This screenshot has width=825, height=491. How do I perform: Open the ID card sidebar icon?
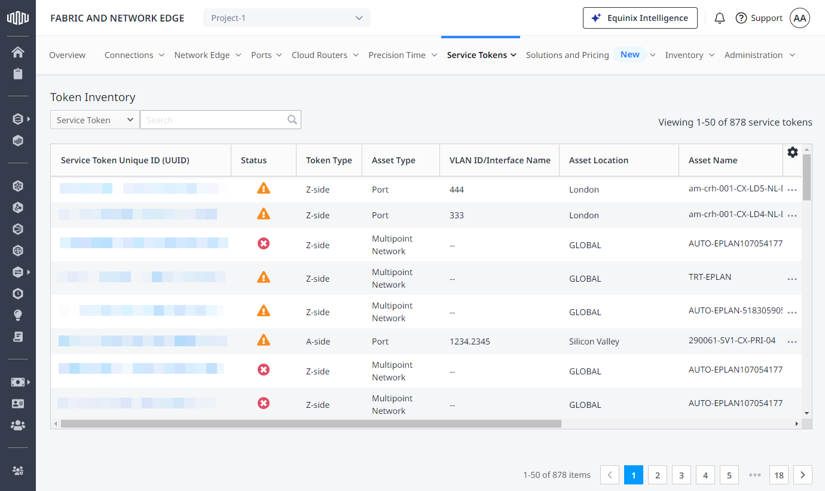click(x=18, y=404)
